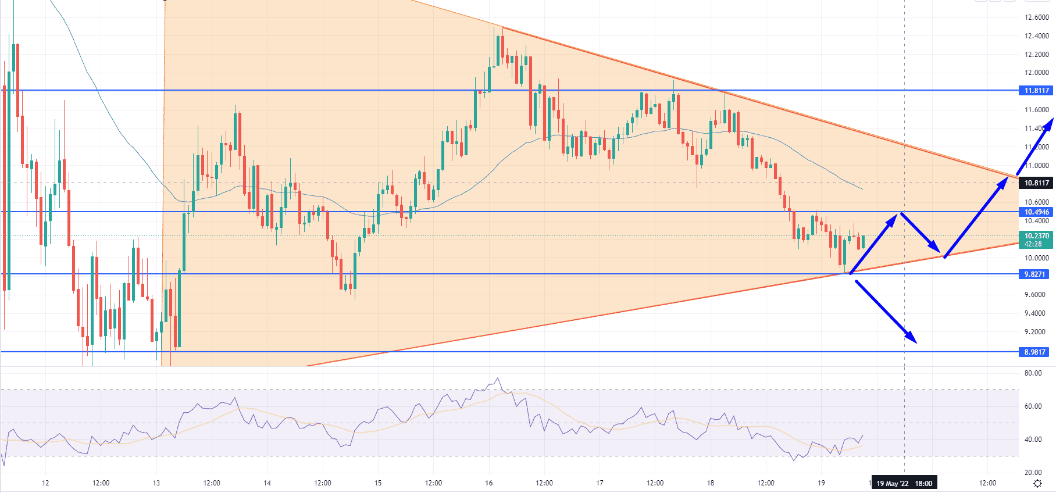
Task: Click the 9.2000 price axis tick
Action: click(x=1034, y=332)
